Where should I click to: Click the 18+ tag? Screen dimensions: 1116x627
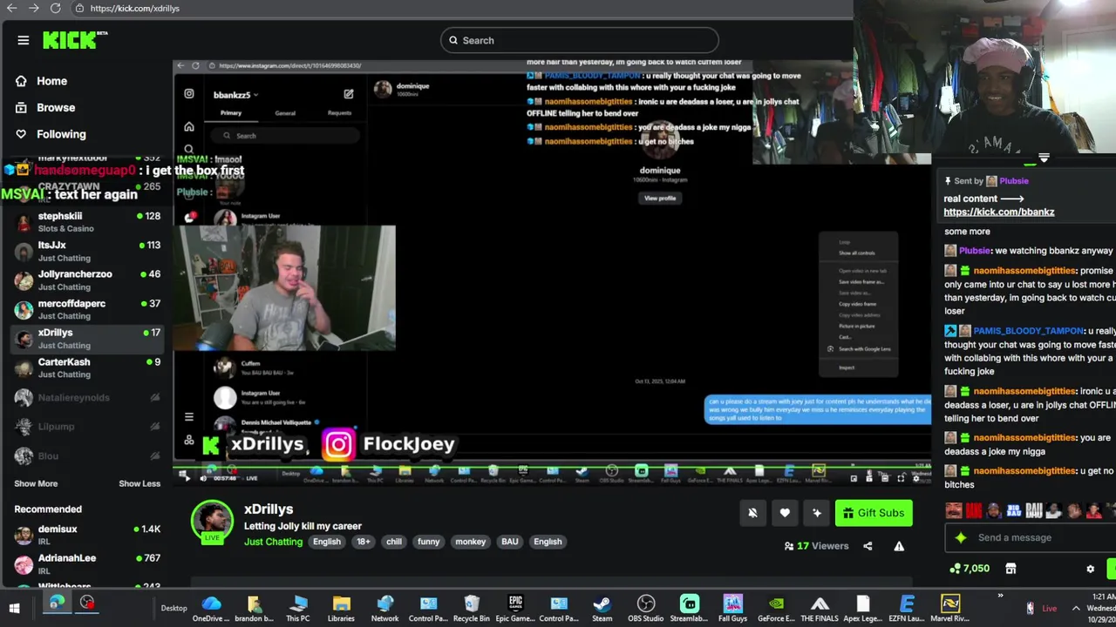(363, 542)
